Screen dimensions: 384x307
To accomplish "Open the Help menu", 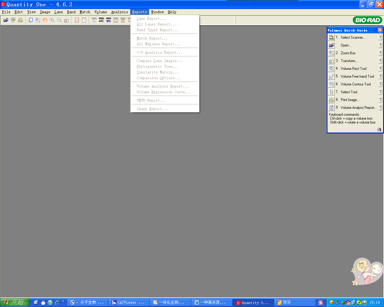I will [172, 12].
